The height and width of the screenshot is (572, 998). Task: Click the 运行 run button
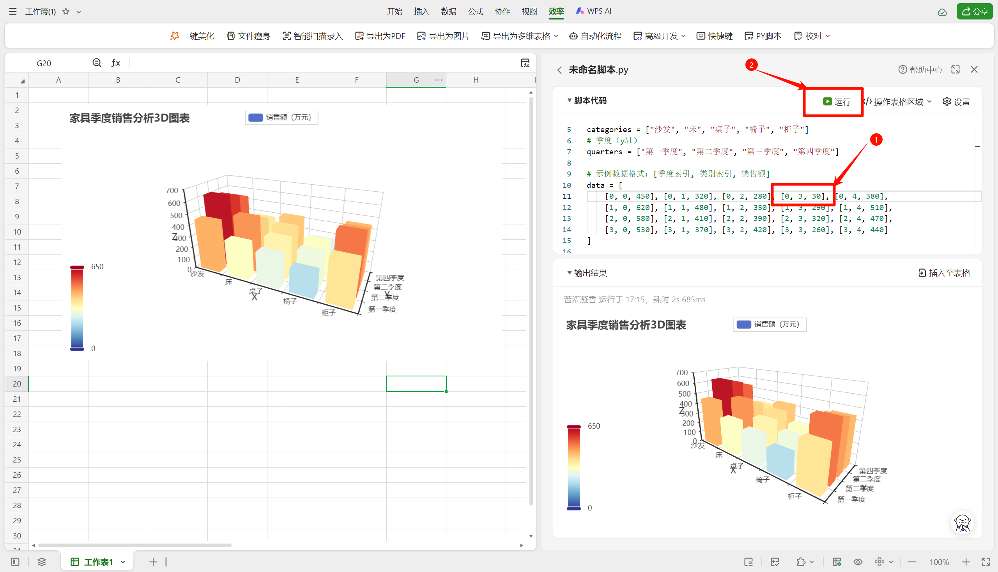(x=837, y=102)
